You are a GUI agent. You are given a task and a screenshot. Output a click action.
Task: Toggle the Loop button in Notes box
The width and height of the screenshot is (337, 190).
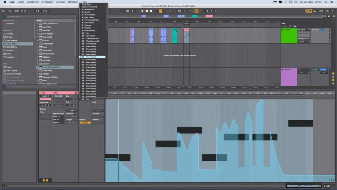click(x=72, y=111)
